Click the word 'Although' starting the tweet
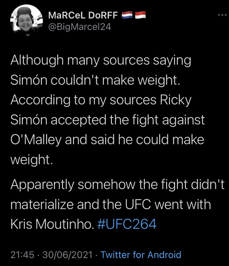This screenshot has height=266, width=229. 37,61
